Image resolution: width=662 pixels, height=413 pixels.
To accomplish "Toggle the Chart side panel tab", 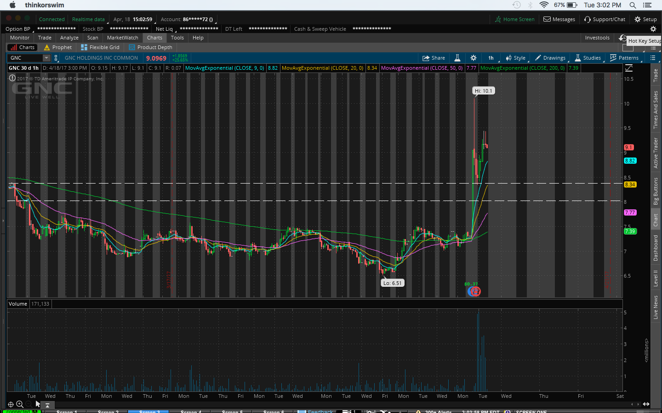I will [x=656, y=220].
